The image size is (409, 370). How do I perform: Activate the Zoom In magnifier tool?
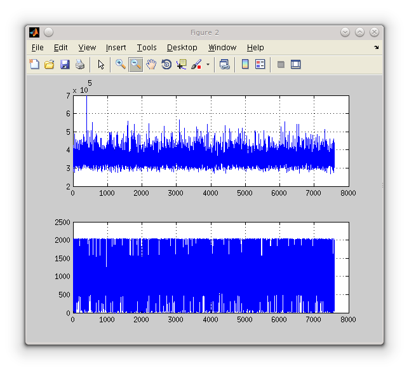click(121, 64)
